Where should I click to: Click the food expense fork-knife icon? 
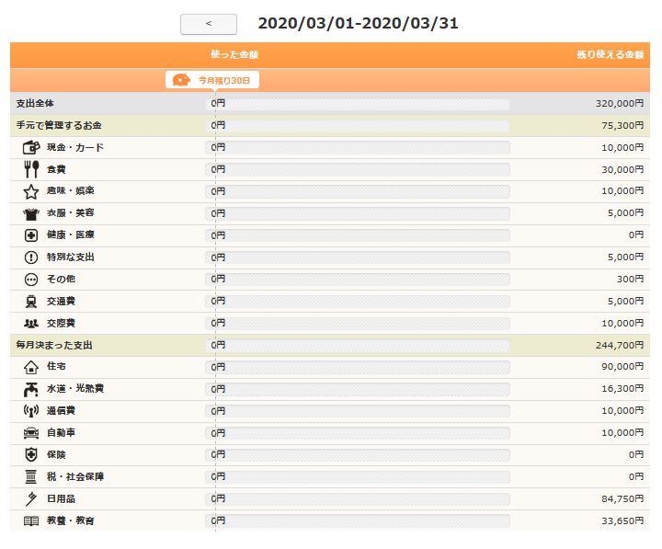pyautogui.click(x=31, y=169)
